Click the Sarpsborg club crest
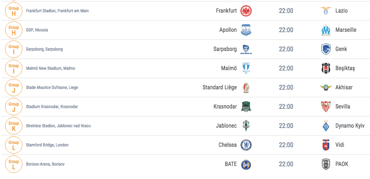The height and width of the screenshot is (179, 370). (x=246, y=49)
